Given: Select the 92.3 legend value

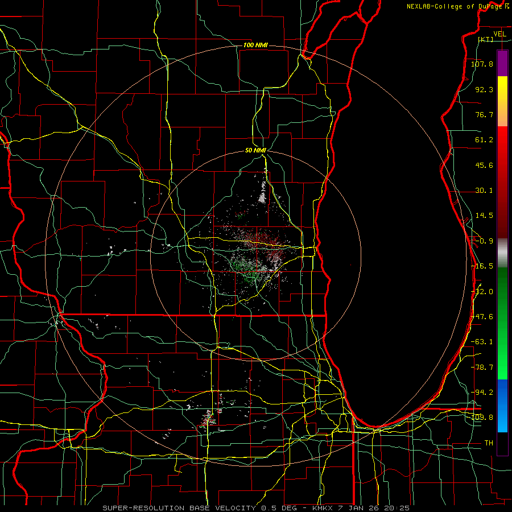Looking at the screenshot, I should tap(484, 89).
